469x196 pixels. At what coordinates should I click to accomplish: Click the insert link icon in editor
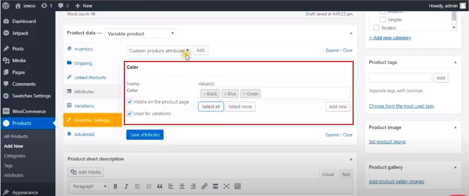point(204,186)
